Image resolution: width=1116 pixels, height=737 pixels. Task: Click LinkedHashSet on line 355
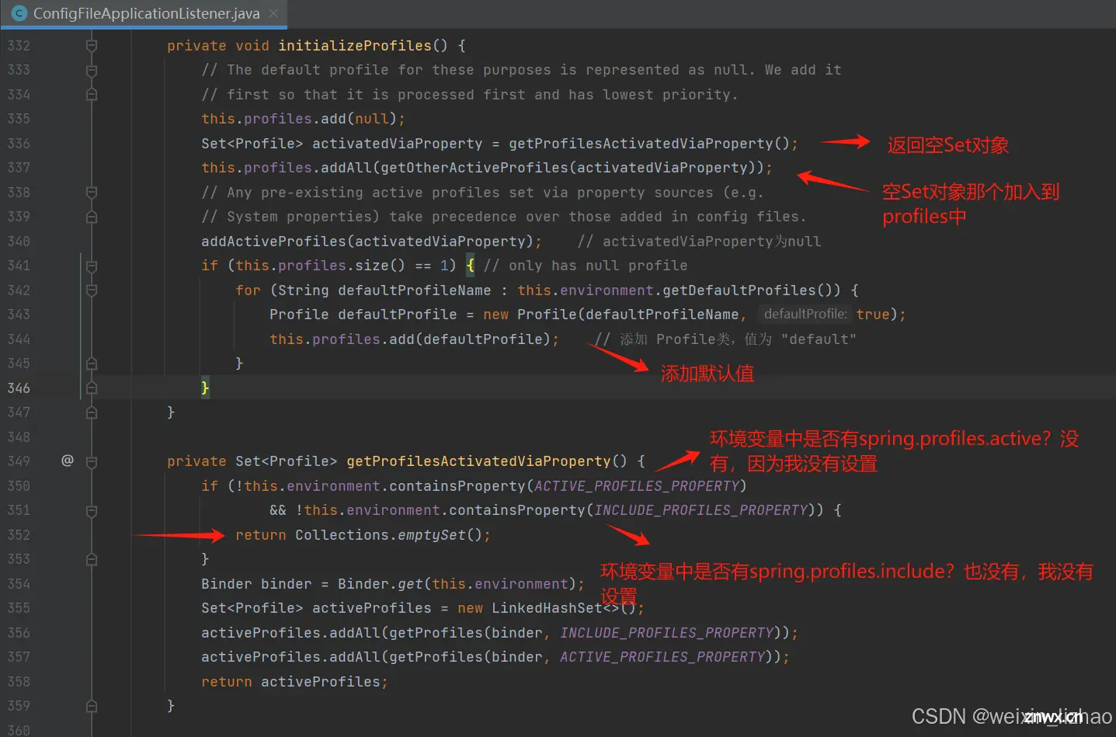coord(547,608)
